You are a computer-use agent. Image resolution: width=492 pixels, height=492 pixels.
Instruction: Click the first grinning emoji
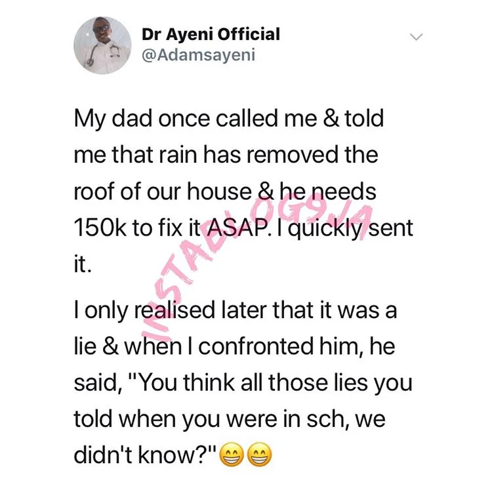coord(232,455)
